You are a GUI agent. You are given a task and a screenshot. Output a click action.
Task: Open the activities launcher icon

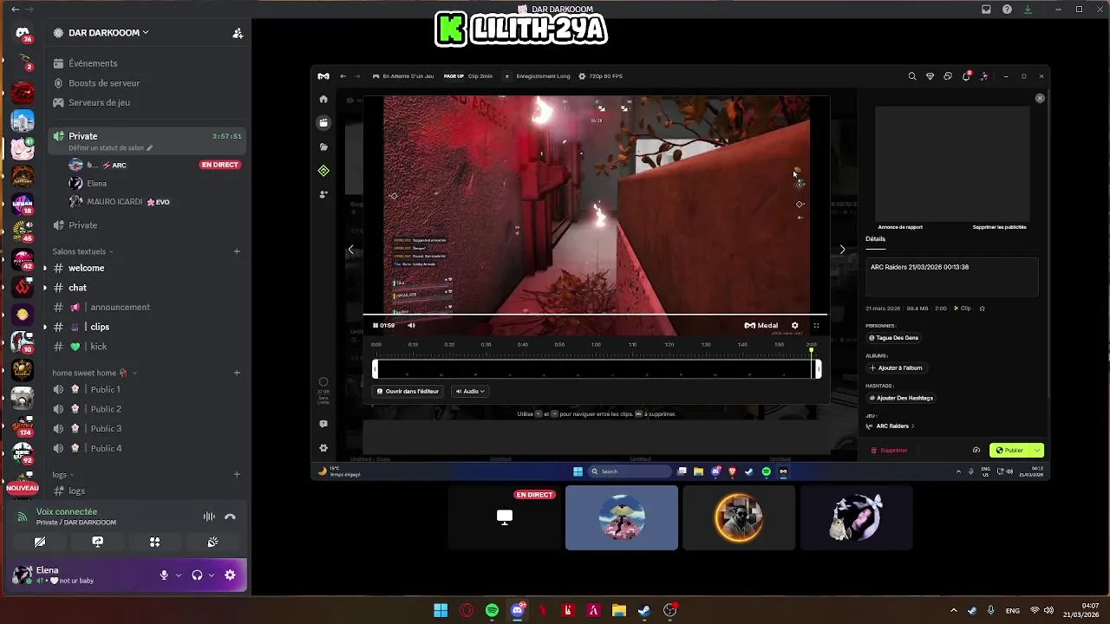154,542
